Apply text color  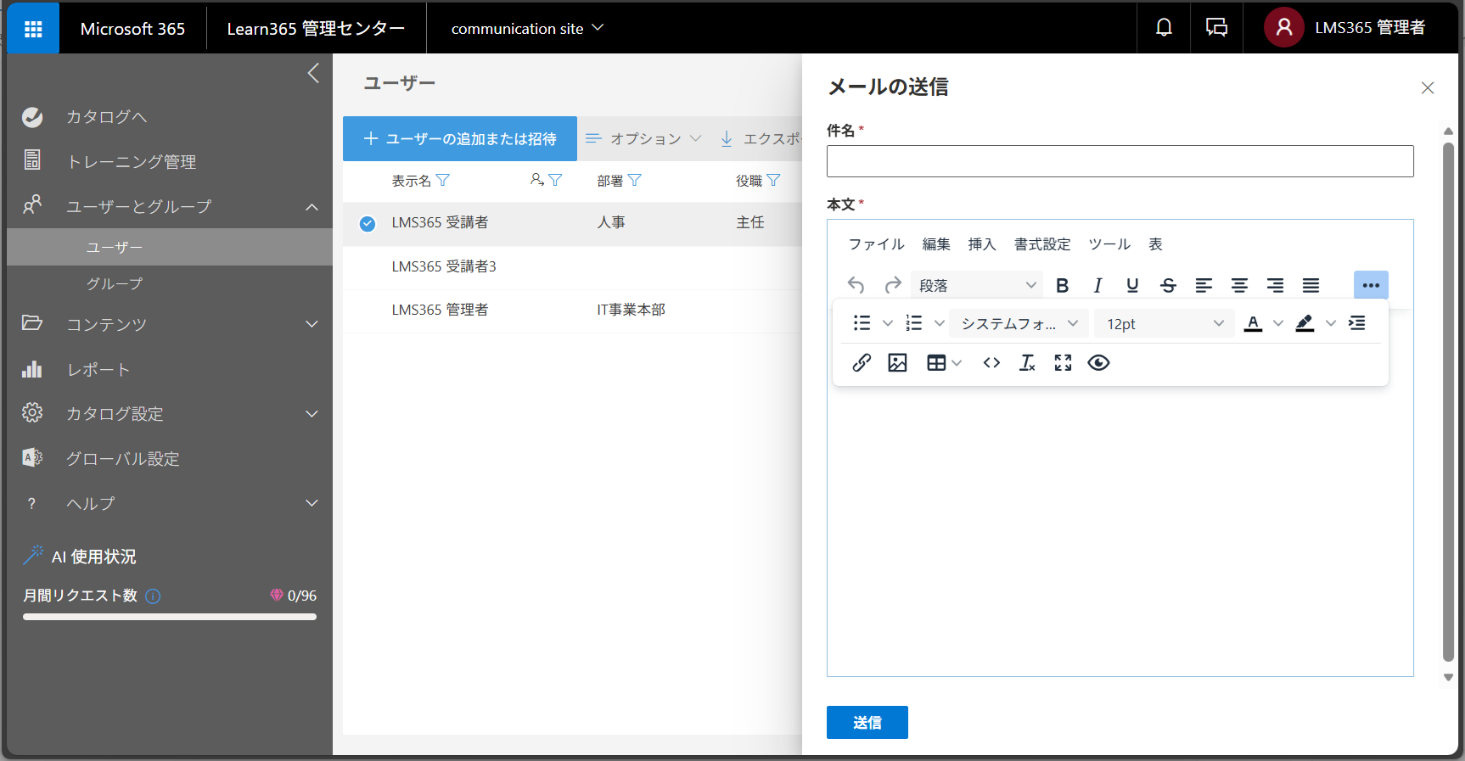(1253, 323)
